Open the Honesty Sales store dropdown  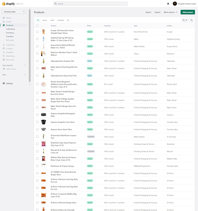coord(14,12)
